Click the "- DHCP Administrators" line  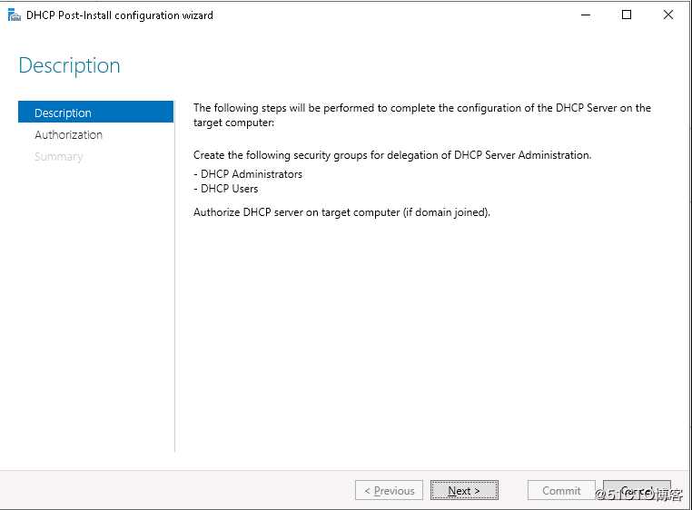pyautogui.click(x=248, y=174)
